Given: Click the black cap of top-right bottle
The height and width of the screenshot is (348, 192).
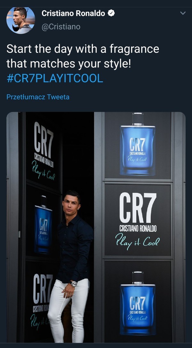Looking at the screenshot, I should (x=138, y=119).
